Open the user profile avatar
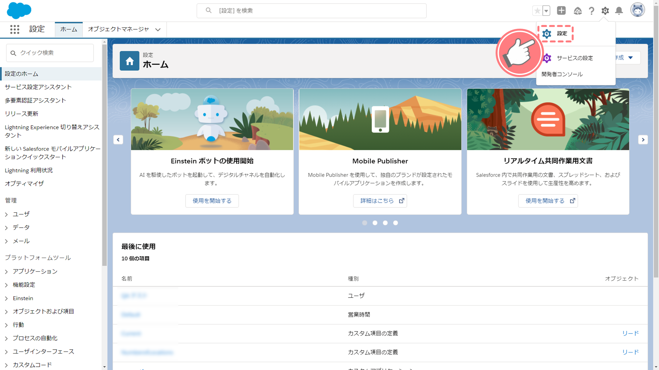 coord(638,10)
